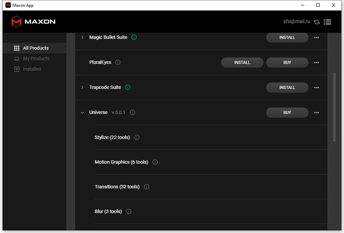
Task: Minimize the Maxon App window
Action: [x=303, y=5]
